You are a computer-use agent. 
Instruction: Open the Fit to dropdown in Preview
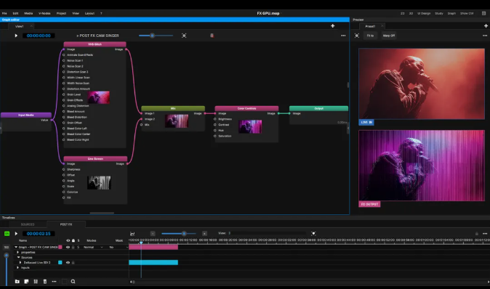pos(370,36)
